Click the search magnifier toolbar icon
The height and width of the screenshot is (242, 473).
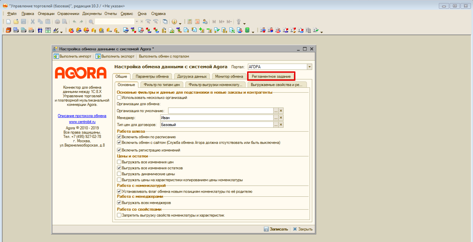click(91, 22)
